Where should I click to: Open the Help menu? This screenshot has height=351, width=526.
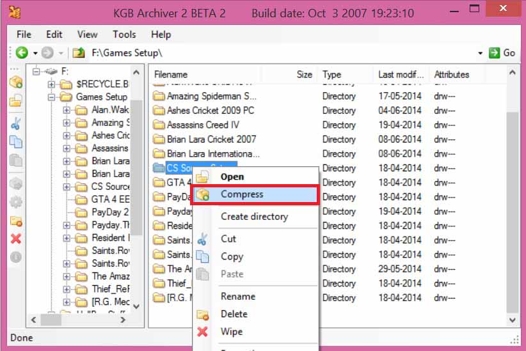click(161, 35)
